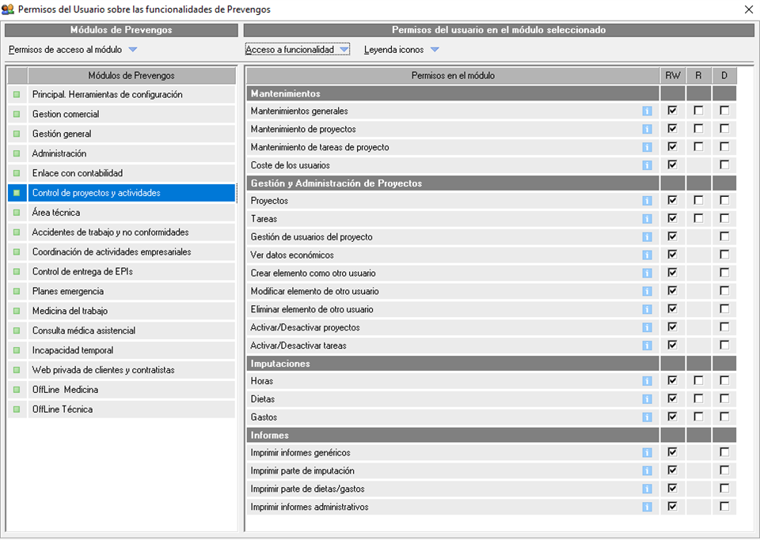Check R checkbox for Tareas
This screenshot has height=540, width=760.
click(698, 219)
